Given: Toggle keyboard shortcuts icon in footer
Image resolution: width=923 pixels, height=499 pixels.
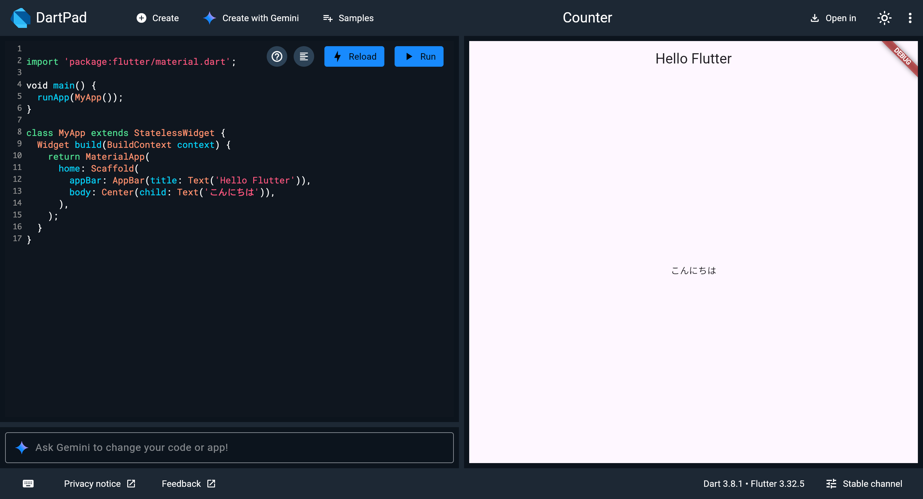Looking at the screenshot, I should [28, 484].
